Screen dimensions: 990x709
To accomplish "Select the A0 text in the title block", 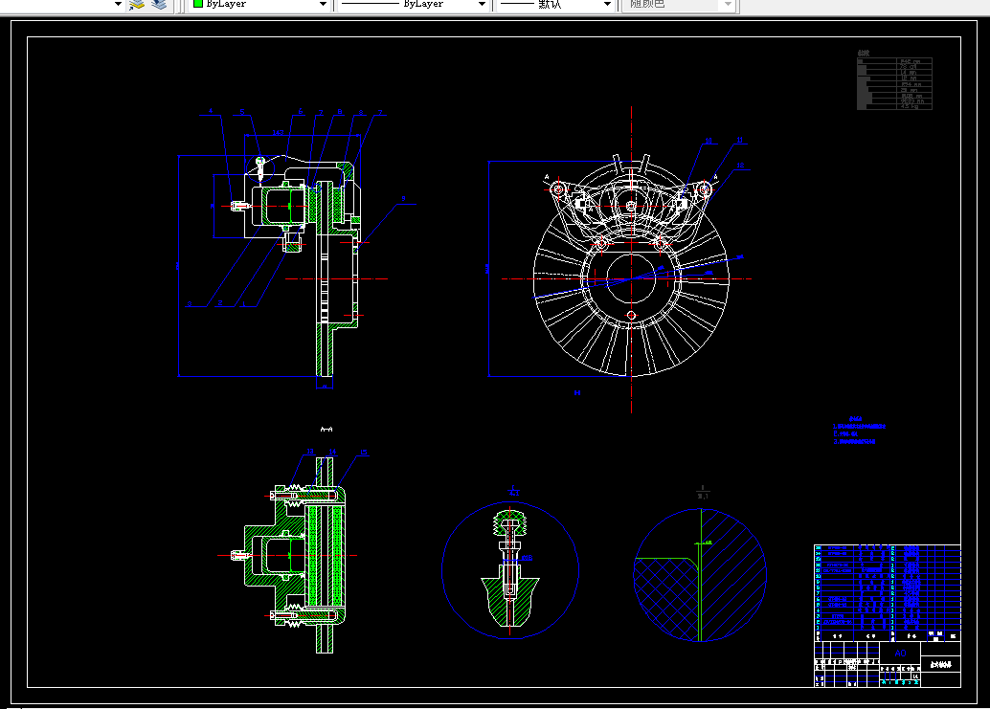I will (x=900, y=653).
